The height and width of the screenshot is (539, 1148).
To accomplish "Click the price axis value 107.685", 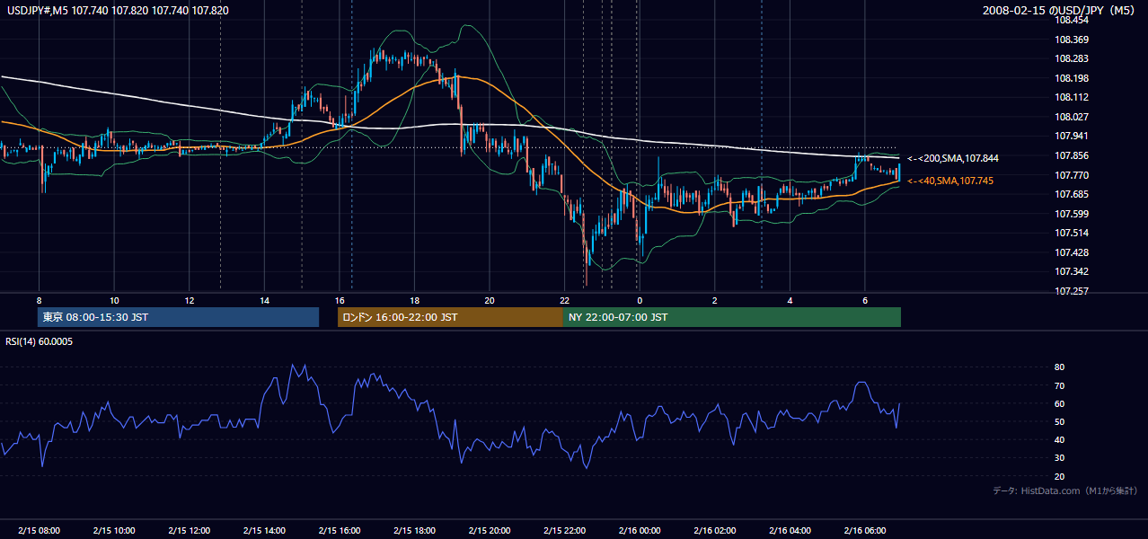I will point(1073,194).
